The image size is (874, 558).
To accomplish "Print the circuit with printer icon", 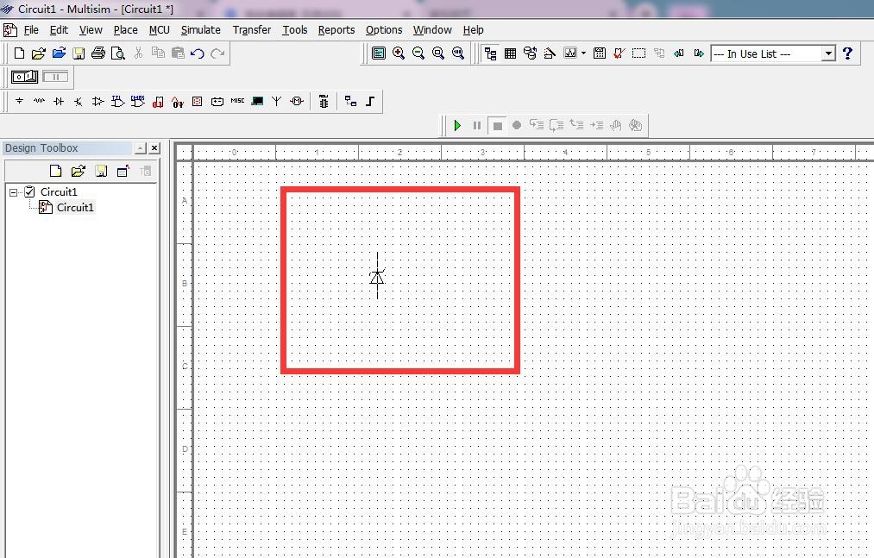I will pos(98,53).
